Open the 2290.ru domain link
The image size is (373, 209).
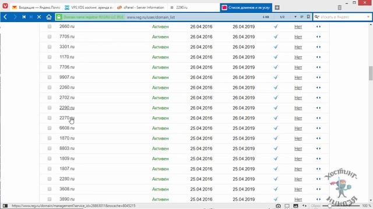coord(67,107)
